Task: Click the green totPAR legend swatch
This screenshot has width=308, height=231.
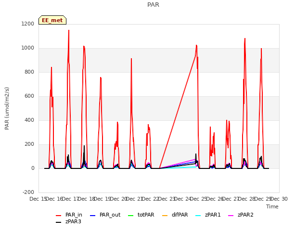Action: click(130, 216)
